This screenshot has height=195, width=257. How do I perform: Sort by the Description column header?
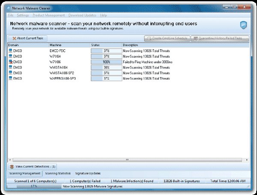tap(186, 45)
